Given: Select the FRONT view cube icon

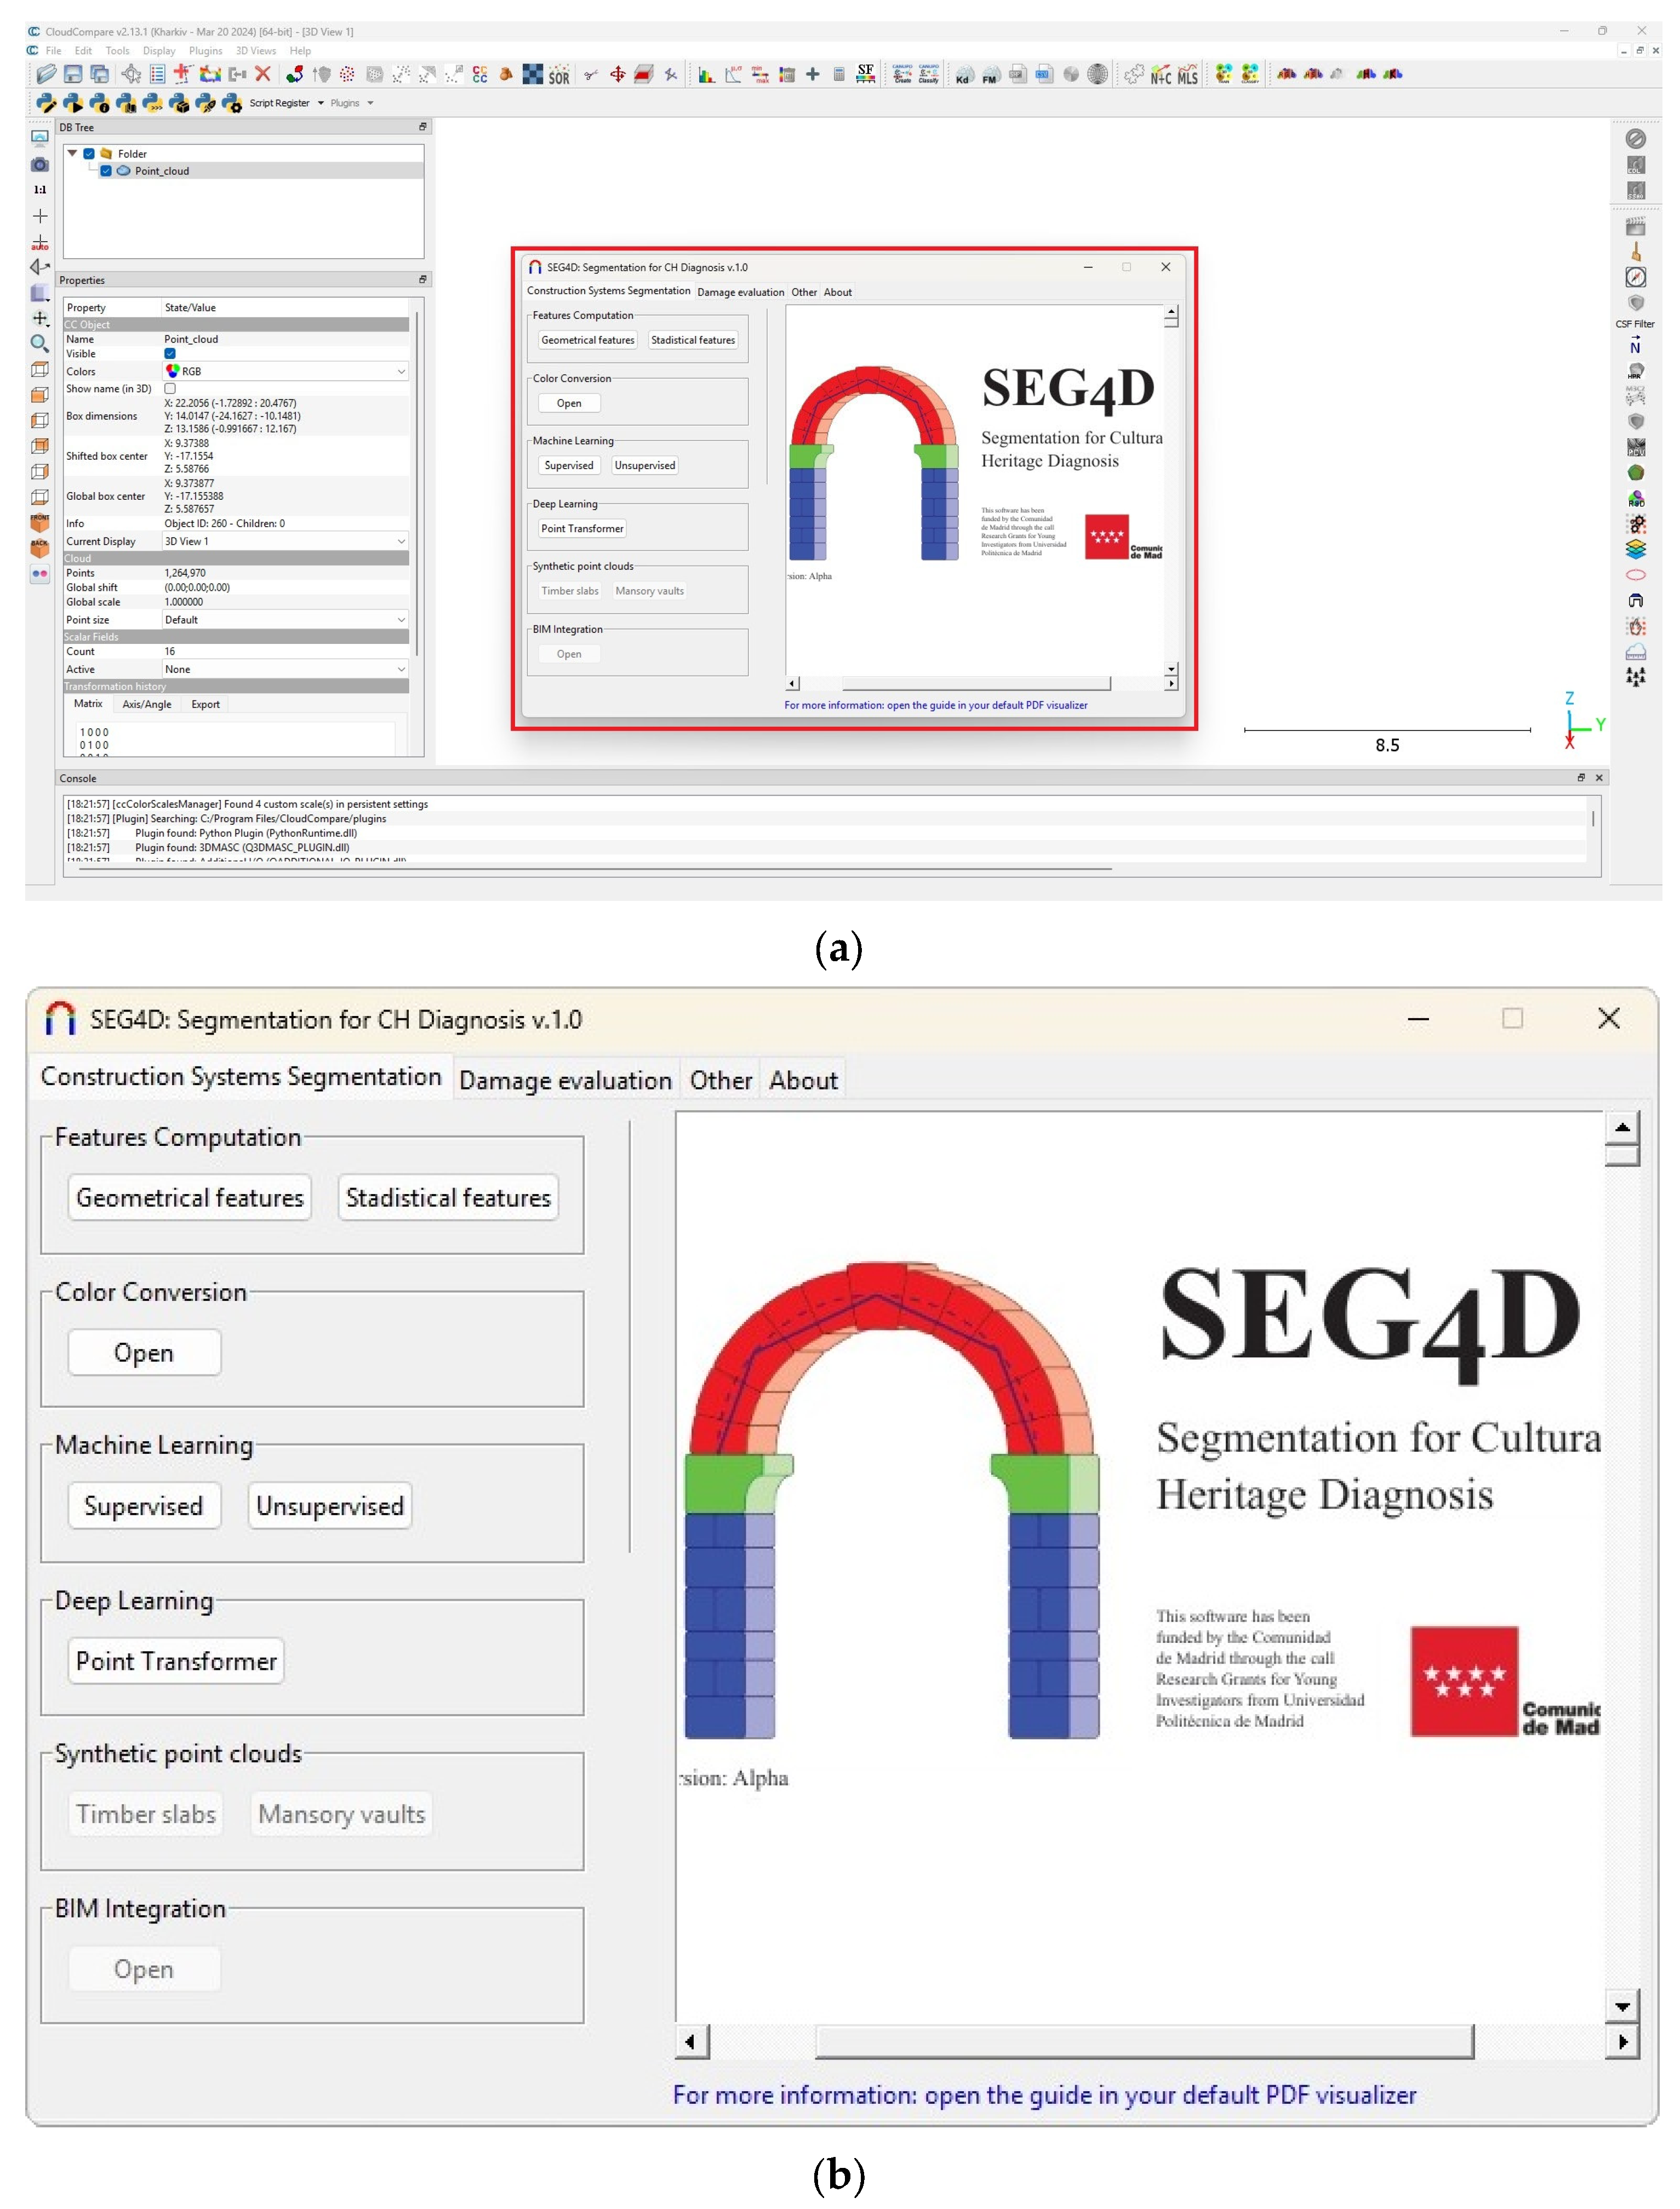Looking at the screenshot, I should tap(40, 522).
